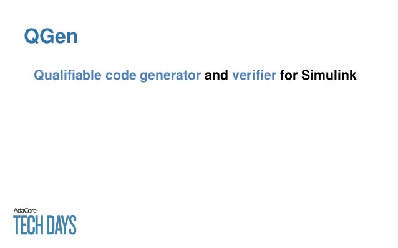Click the Core part of AdaCore

pos(30,211)
